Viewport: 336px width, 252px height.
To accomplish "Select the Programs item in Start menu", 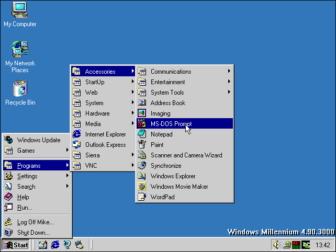I will pos(37,166).
